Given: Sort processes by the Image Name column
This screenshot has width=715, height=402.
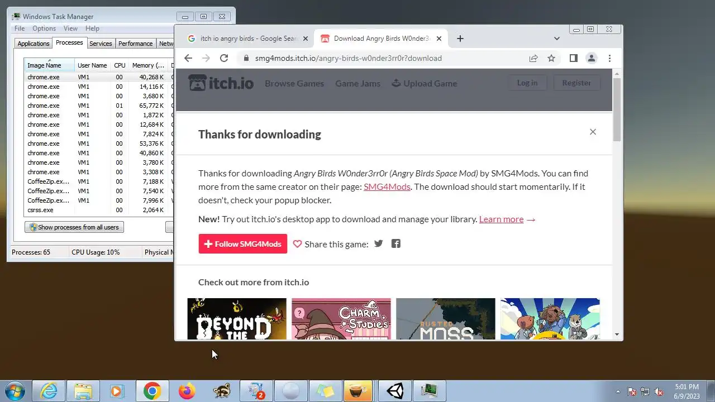Looking at the screenshot, I should click(x=49, y=65).
